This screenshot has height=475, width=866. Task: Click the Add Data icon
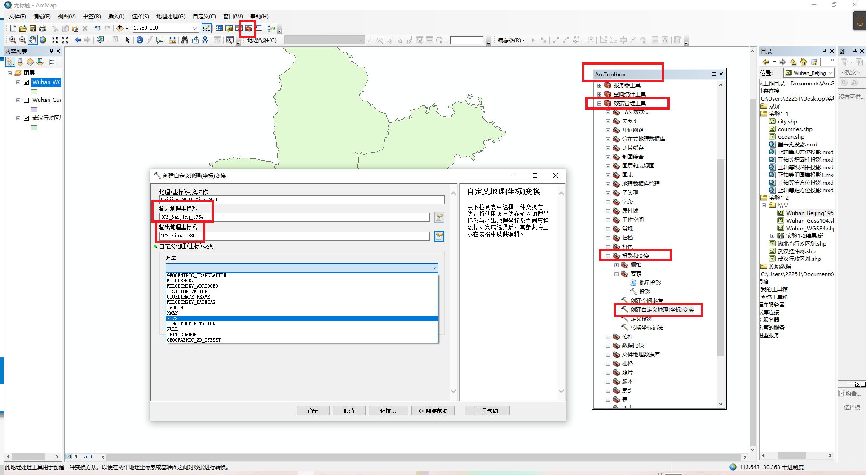[120, 28]
